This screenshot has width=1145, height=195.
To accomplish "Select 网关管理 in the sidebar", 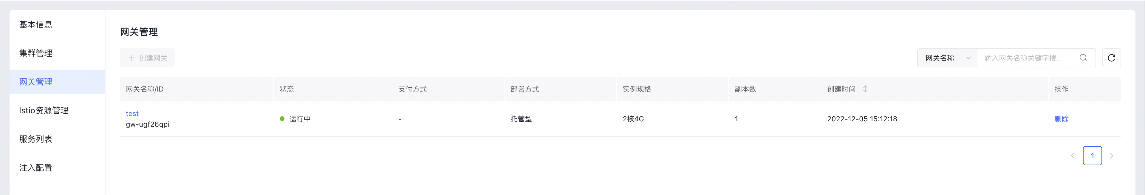I will pyautogui.click(x=57, y=82).
